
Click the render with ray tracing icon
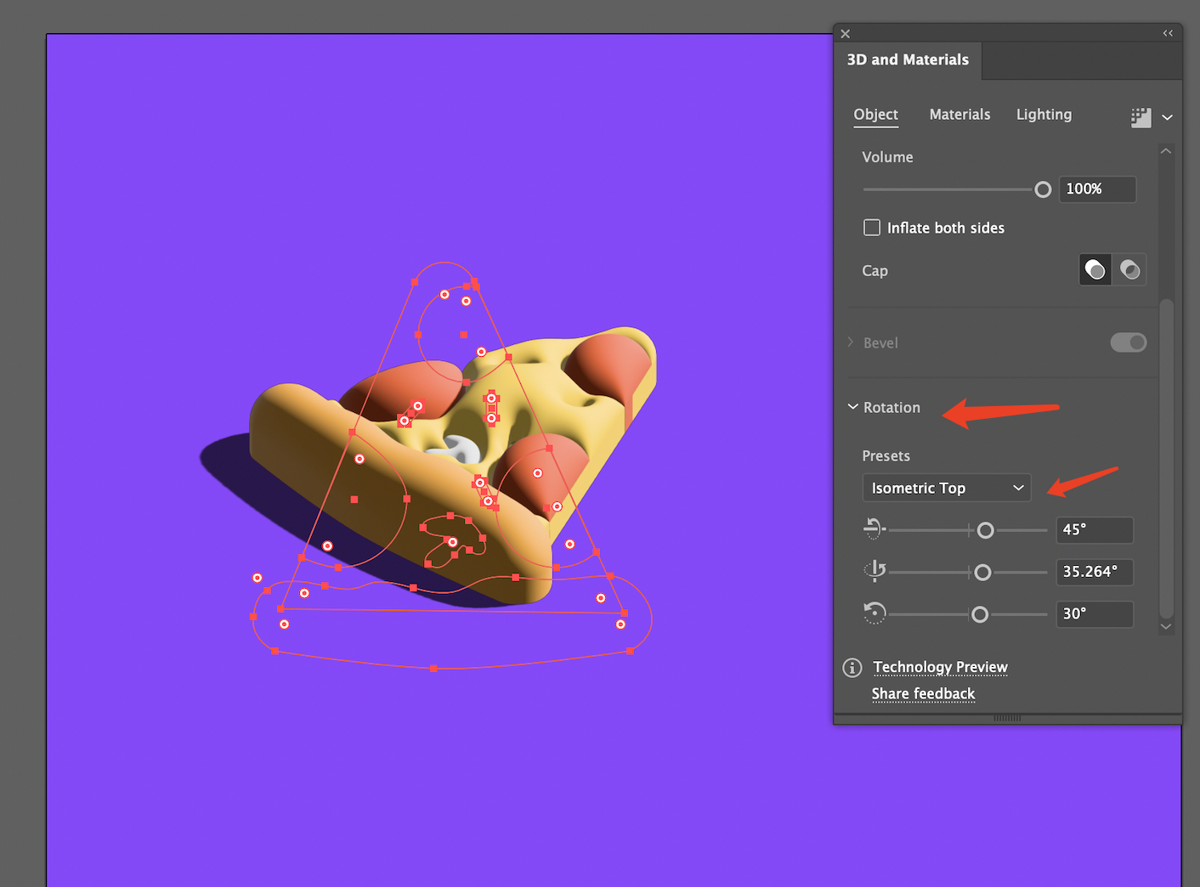point(1141,117)
